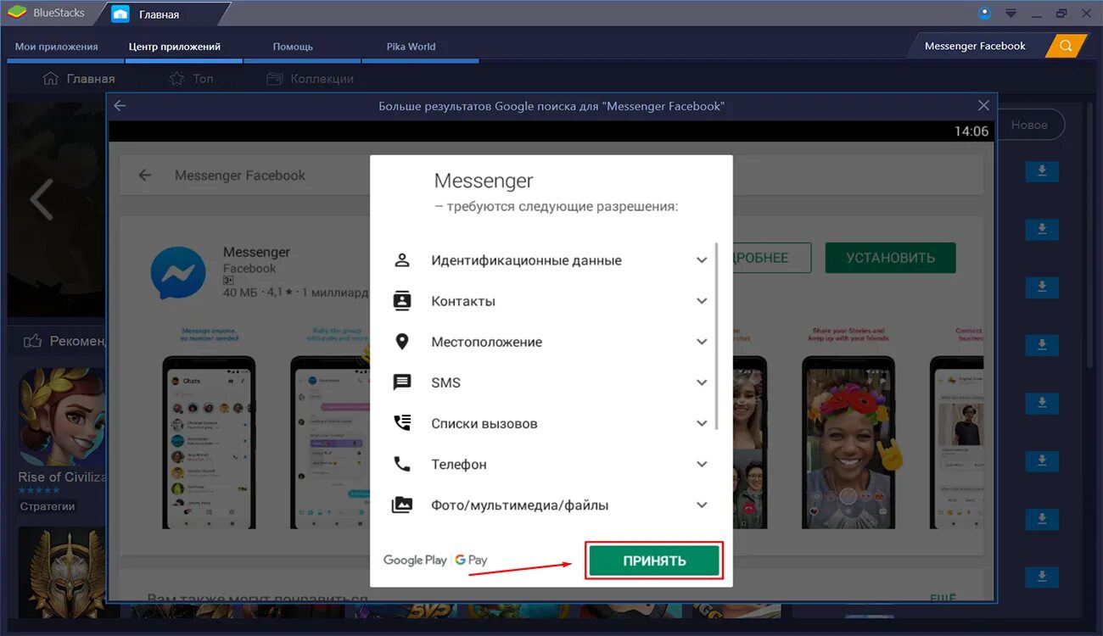This screenshot has height=636, width=1103.
Task: Click the phone handset icon
Action: [402, 464]
